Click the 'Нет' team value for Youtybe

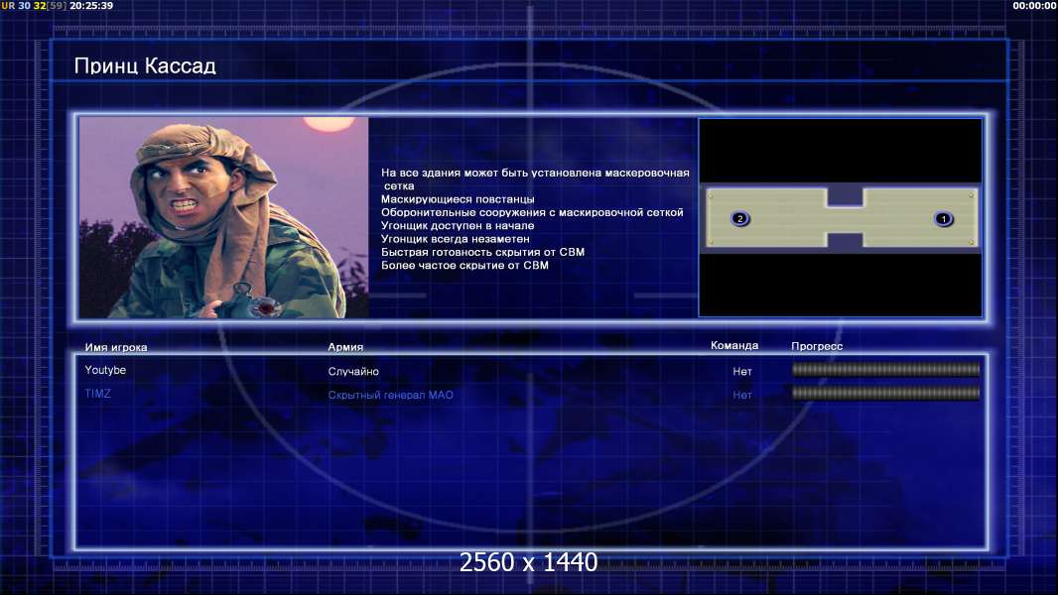(742, 371)
